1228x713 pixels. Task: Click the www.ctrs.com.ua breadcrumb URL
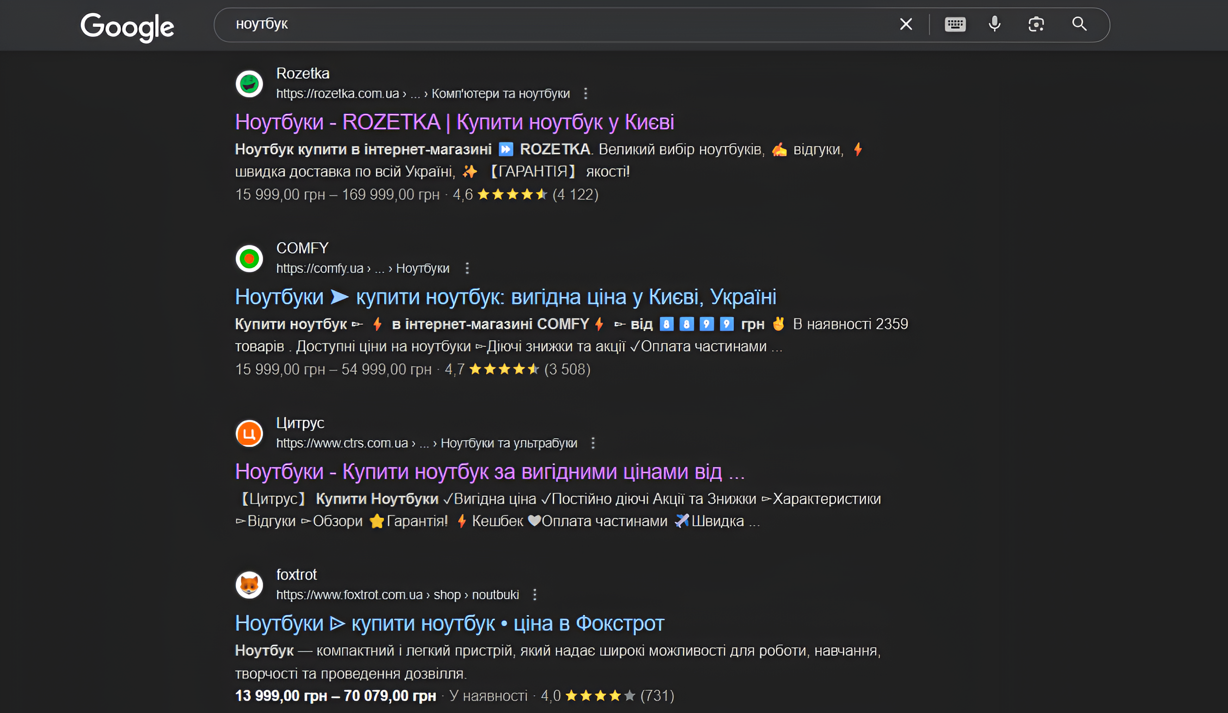click(427, 443)
